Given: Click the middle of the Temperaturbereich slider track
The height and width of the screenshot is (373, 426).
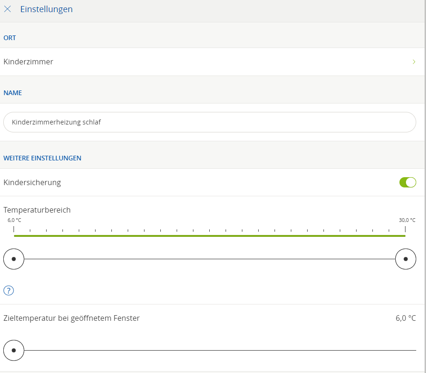Looking at the screenshot, I should click(210, 259).
